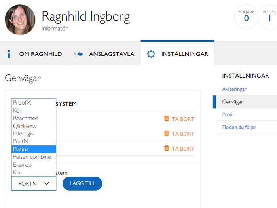This screenshot has height=208, width=277.
Task: Click the gear icon for Inställningar
Action: coord(151,54)
